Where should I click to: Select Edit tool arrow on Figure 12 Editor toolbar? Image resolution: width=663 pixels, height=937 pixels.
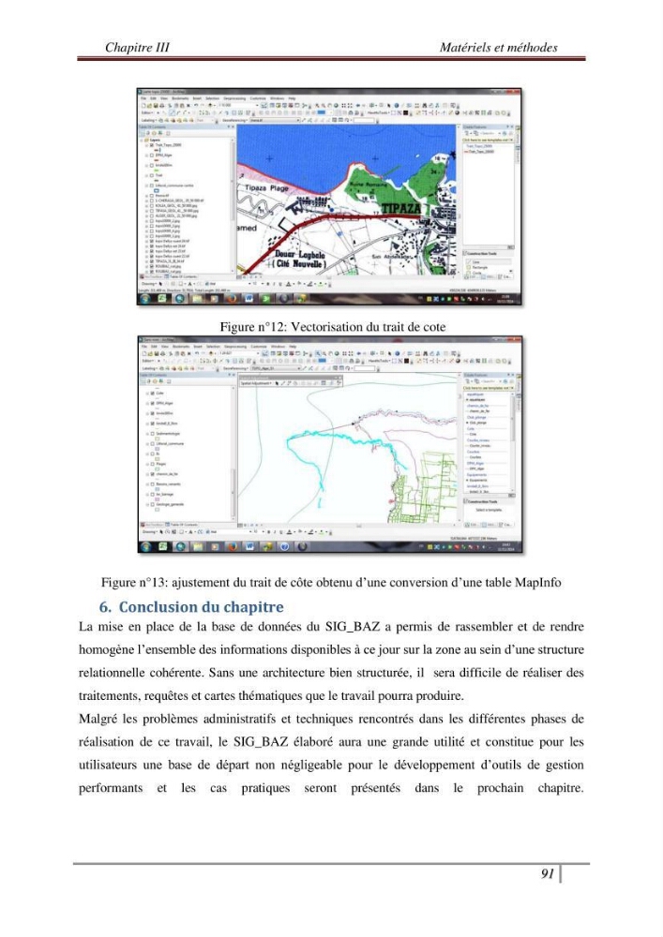(158, 113)
